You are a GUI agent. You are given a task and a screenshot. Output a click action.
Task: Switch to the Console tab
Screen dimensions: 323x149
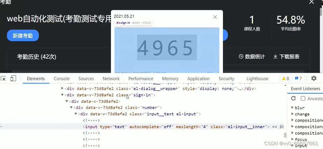(61, 79)
